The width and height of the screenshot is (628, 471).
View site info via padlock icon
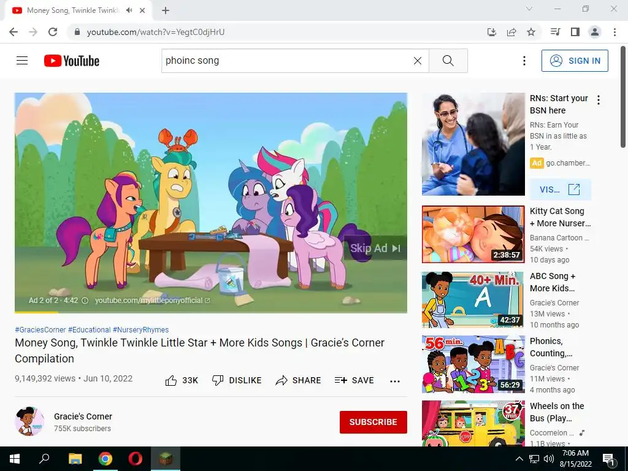pyautogui.click(x=78, y=32)
